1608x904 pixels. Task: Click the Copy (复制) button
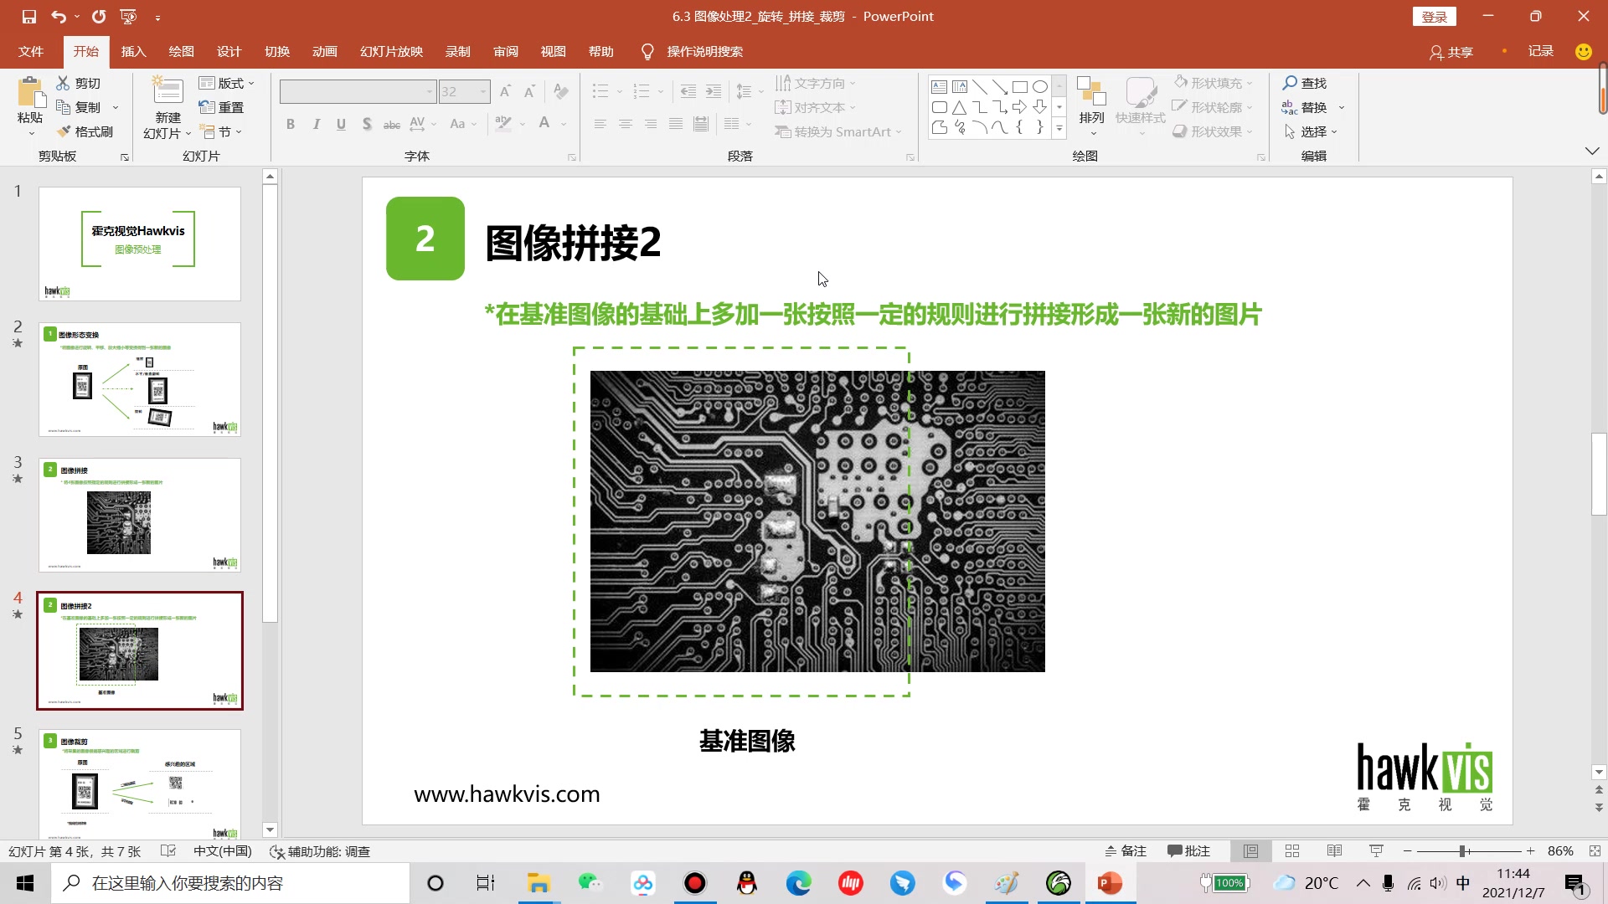coord(78,107)
